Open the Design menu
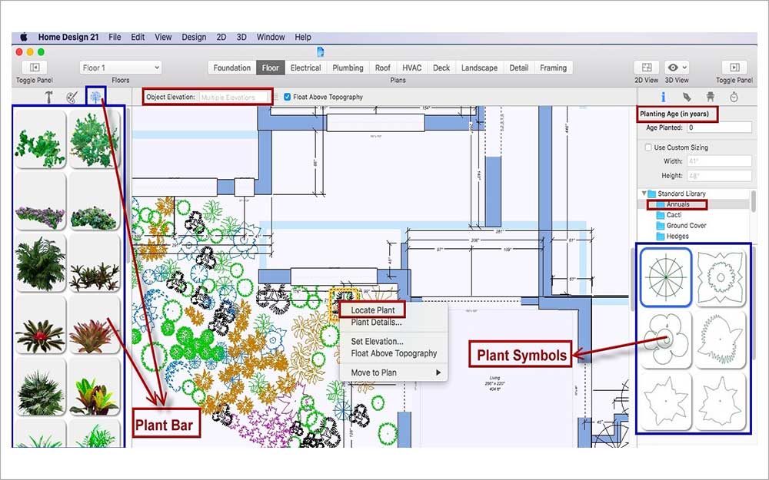The height and width of the screenshot is (480, 769). coord(194,37)
